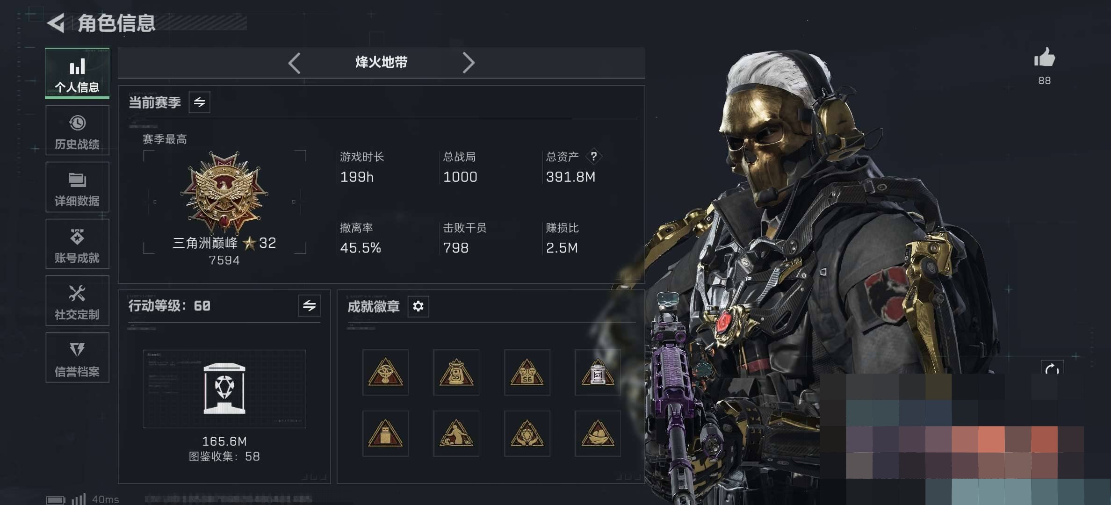Viewport: 1111px width, 505px height.
Task: Open the 详细数据 tab
Action: pyautogui.click(x=77, y=187)
